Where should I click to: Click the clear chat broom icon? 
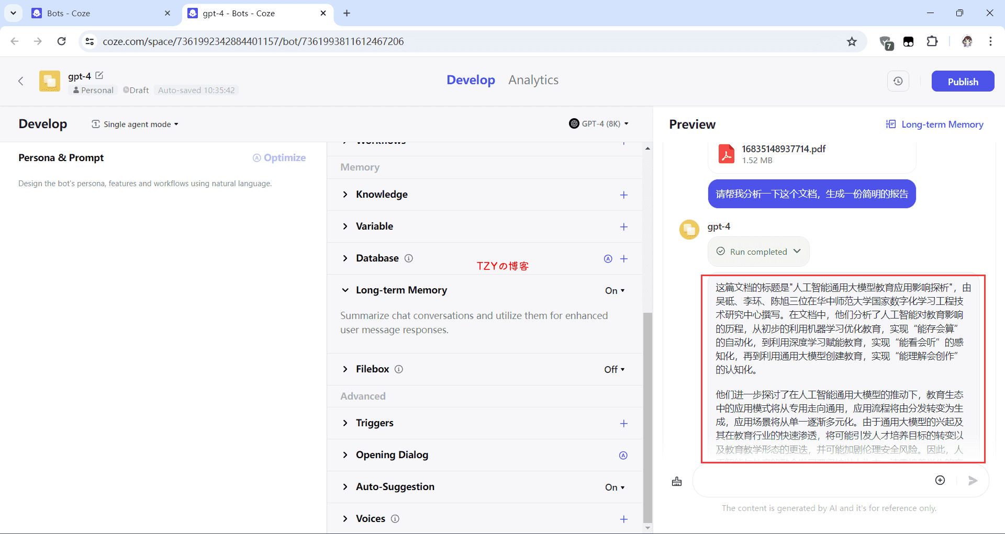[x=677, y=481]
